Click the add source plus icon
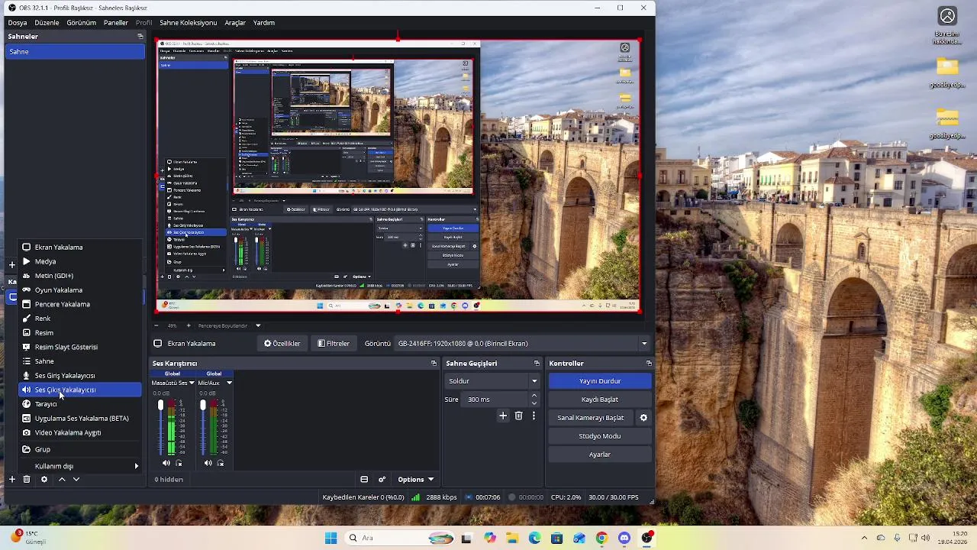The height and width of the screenshot is (550, 977). (x=12, y=479)
